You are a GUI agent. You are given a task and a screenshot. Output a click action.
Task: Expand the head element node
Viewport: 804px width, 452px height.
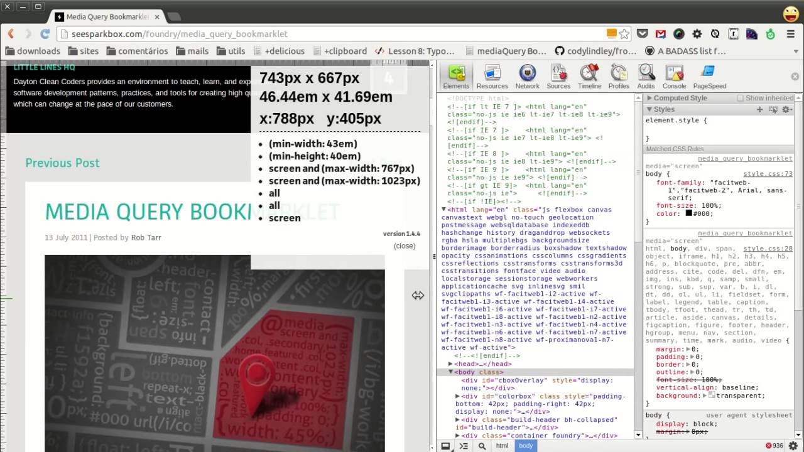click(x=450, y=364)
